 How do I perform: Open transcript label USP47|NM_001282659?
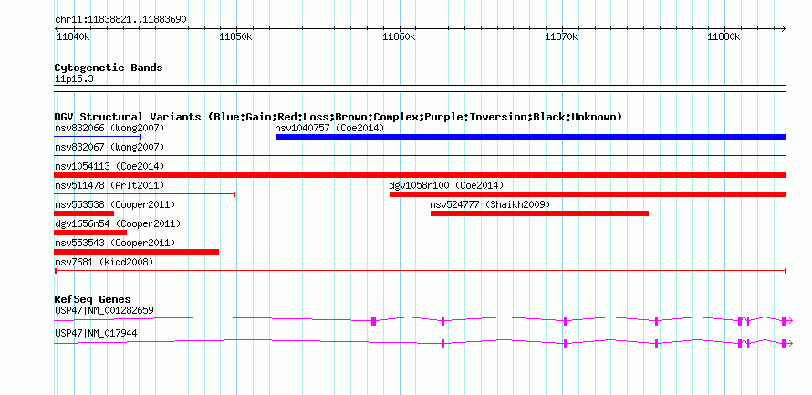(104, 310)
